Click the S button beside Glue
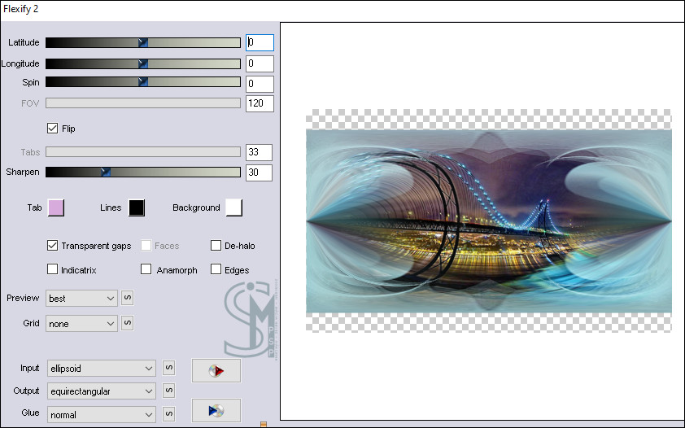Image resolution: width=685 pixels, height=428 pixels. [168, 414]
